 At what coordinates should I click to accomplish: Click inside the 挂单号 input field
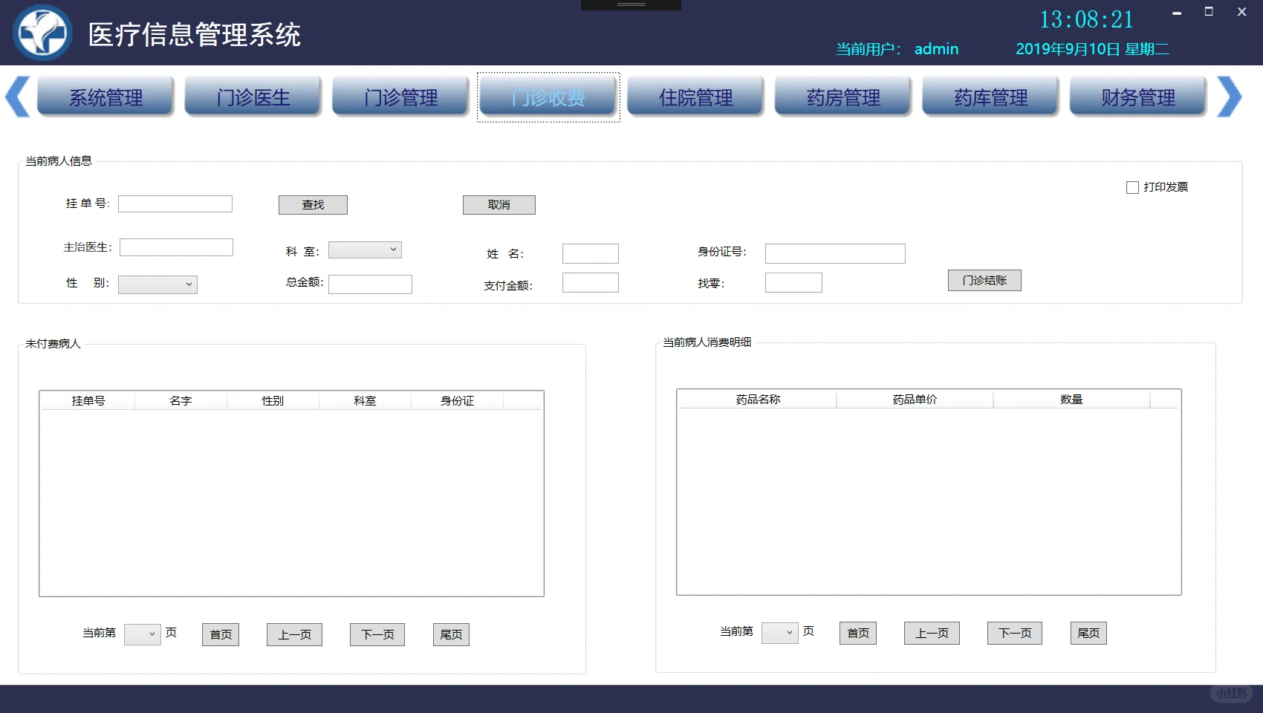175,204
